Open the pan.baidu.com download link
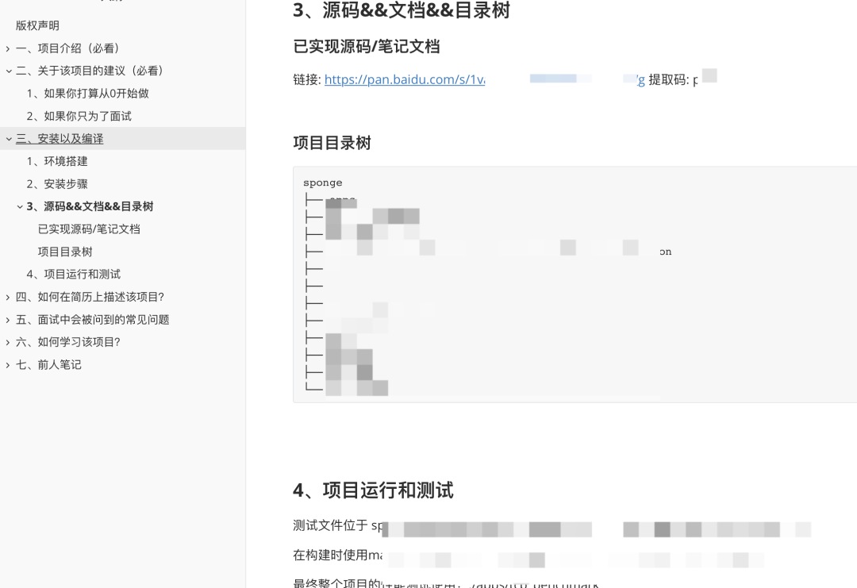 pos(405,79)
